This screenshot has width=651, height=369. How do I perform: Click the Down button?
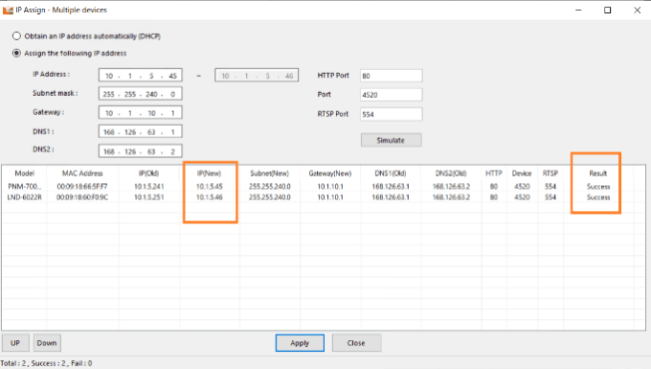click(47, 343)
